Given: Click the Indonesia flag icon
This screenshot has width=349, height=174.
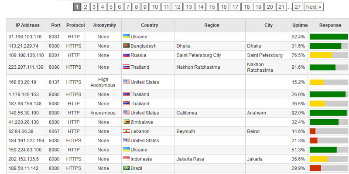Looking at the screenshot, I should [127, 159].
